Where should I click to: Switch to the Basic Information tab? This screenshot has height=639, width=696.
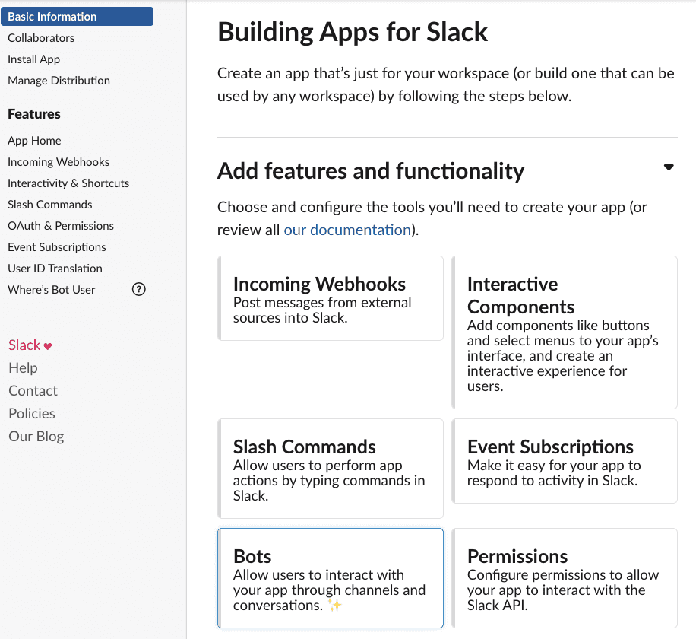coord(53,16)
